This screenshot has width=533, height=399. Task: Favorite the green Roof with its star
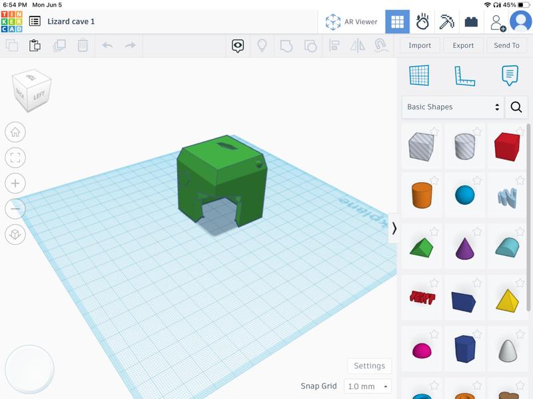(x=434, y=231)
